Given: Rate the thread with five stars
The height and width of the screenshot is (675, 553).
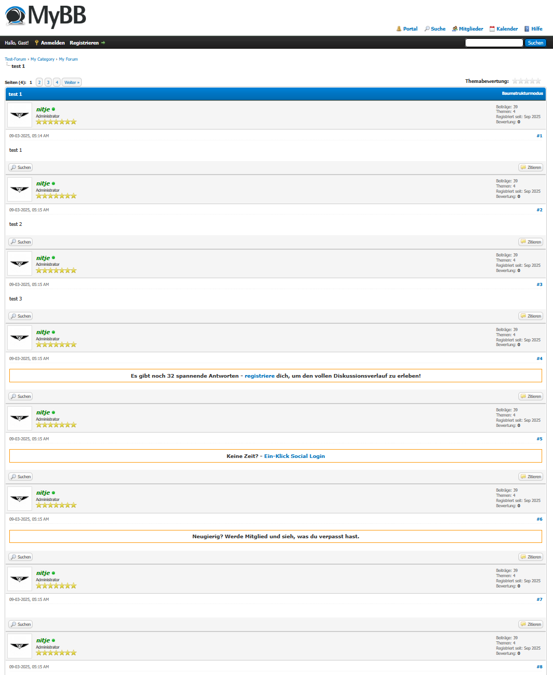Looking at the screenshot, I should tap(538, 81).
